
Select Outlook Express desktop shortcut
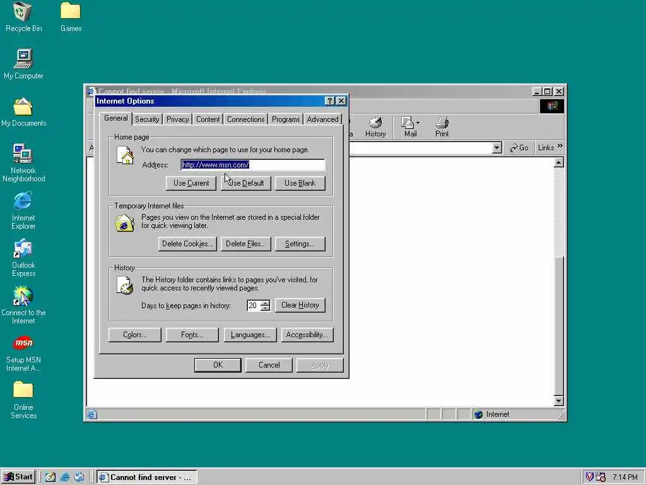[23, 258]
